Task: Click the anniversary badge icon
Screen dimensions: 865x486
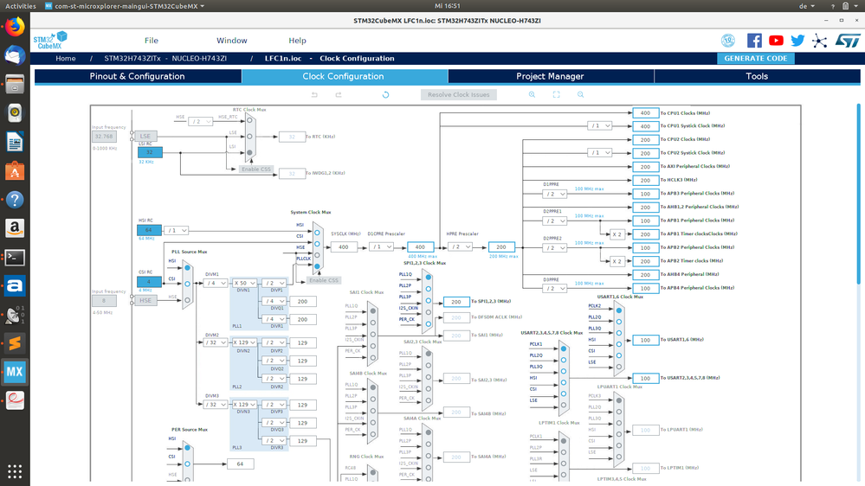Action: tap(728, 41)
